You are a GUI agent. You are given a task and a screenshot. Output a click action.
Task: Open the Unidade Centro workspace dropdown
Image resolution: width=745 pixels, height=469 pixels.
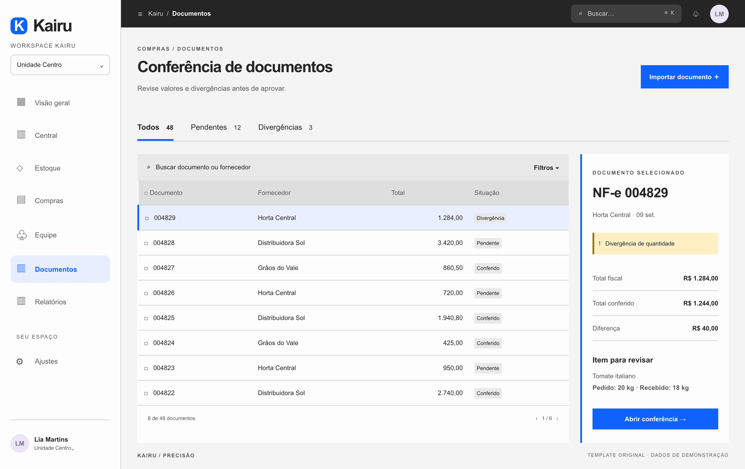point(60,65)
